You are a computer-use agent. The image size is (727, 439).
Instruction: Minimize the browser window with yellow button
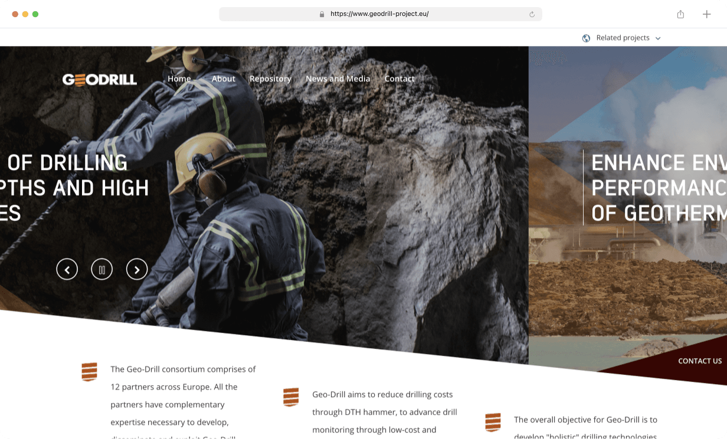(25, 14)
